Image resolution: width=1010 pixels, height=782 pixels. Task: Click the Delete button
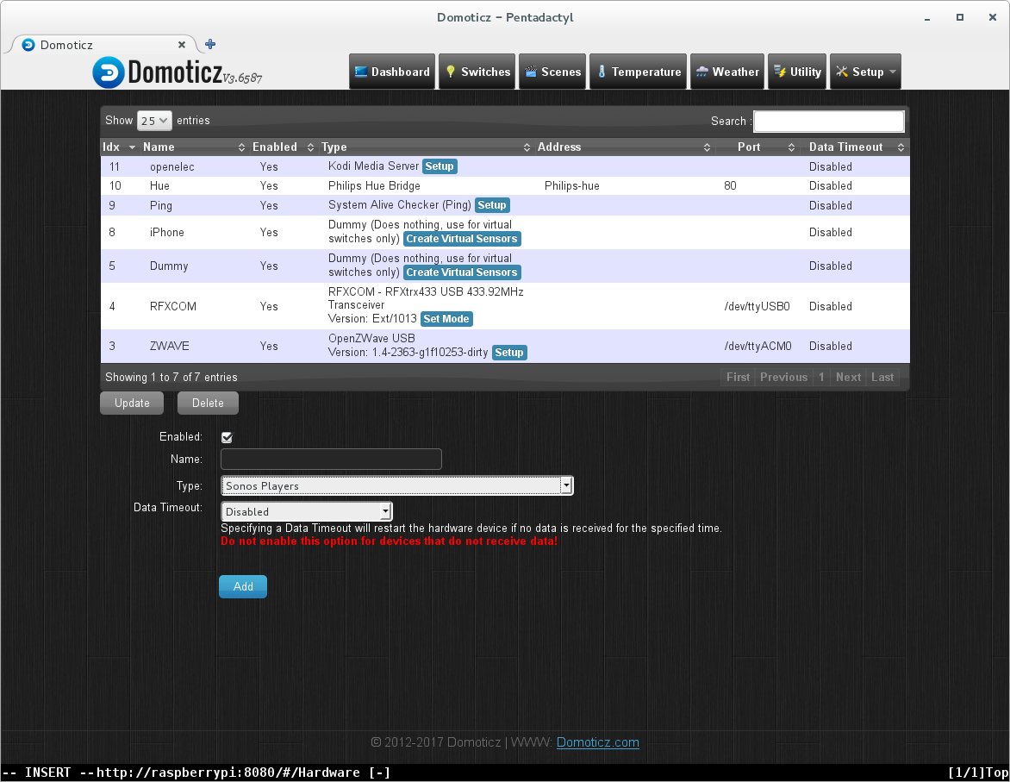click(208, 403)
